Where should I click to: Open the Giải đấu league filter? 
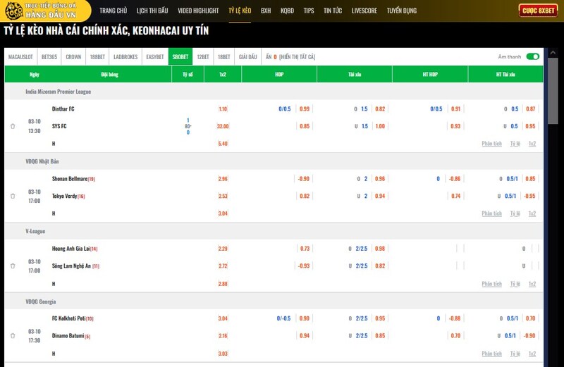pyautogui.click(x=247, y=57)
